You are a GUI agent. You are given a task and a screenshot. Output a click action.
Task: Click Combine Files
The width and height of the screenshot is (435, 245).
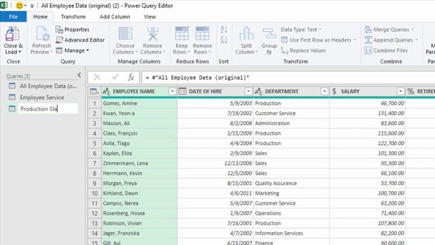click(x=386, y=50)
